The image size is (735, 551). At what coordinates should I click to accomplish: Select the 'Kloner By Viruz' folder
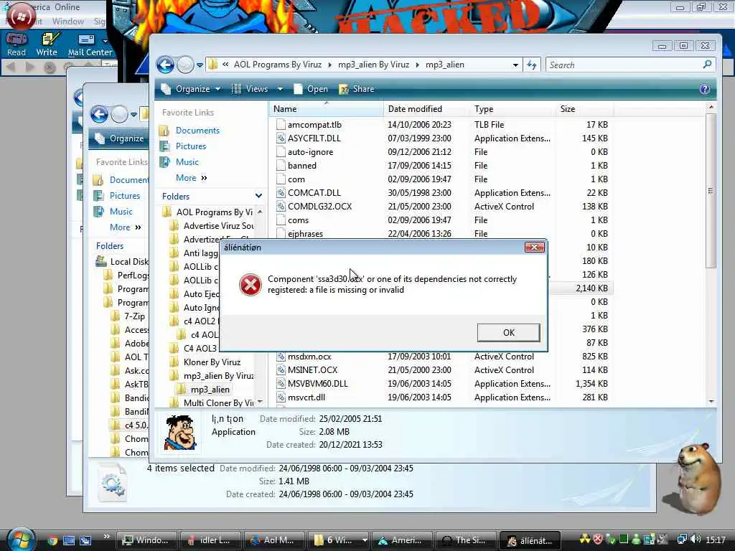212,362
